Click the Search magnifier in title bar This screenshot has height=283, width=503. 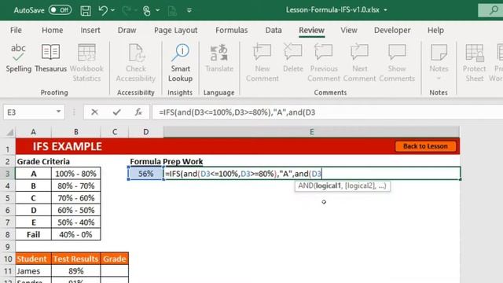click(494, 10)
